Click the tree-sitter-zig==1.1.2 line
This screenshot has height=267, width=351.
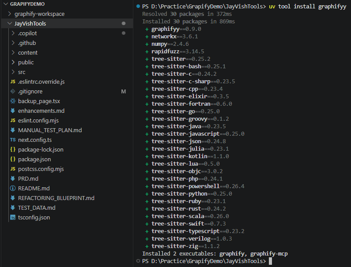(182, 246)
